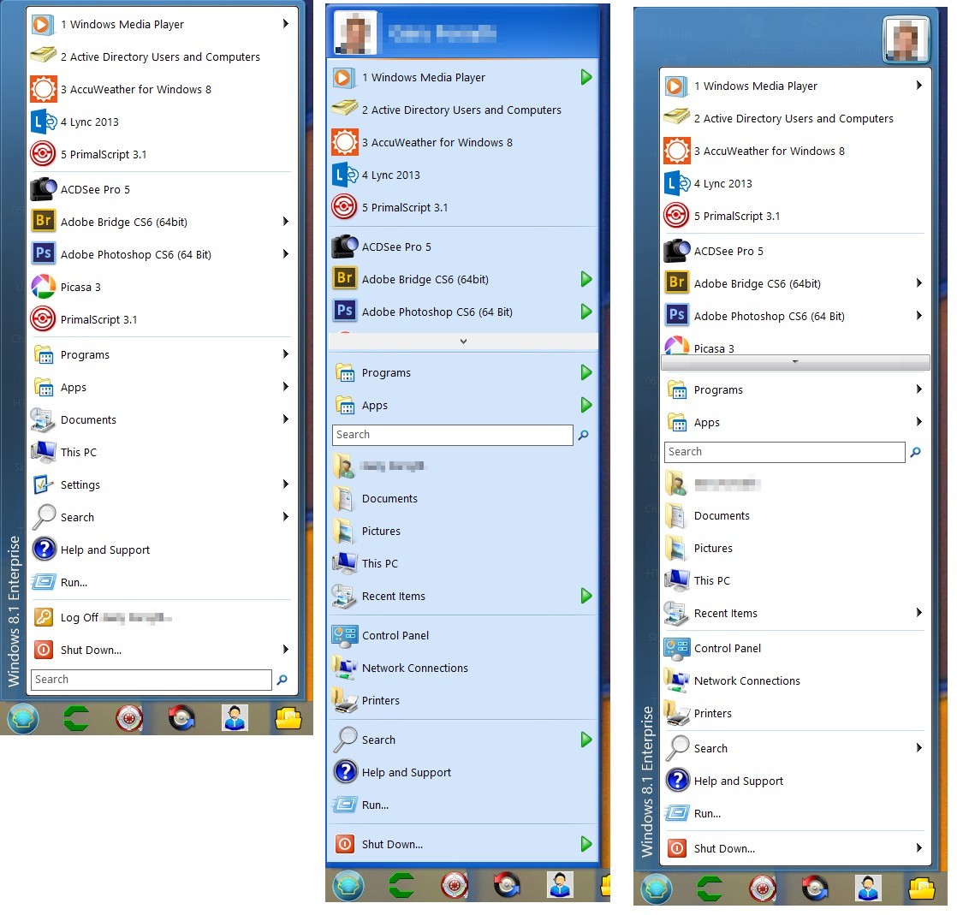Click Adobe Bridge CS6 icon in right menu
The width and height of the screenshot is (957, 915).
[x=676, y=284]
